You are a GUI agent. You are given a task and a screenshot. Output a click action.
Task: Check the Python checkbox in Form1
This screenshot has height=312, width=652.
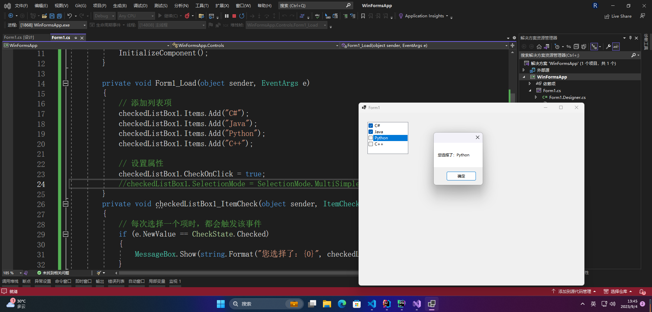[x=371, y=138]
